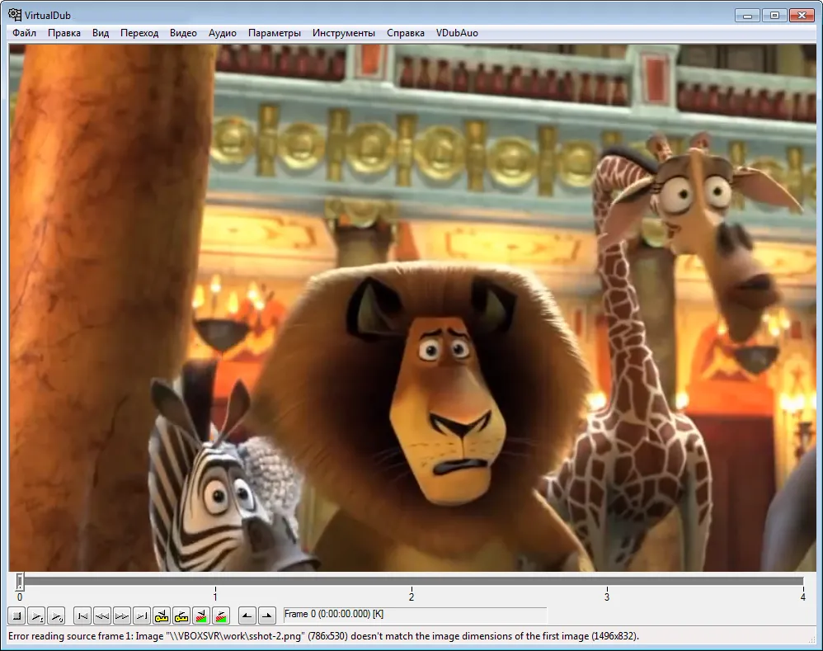Viewport: 823px width, 651px height.
Task: Click the Frame position text field
Action: pyautogui.click(x=415, y=614)
